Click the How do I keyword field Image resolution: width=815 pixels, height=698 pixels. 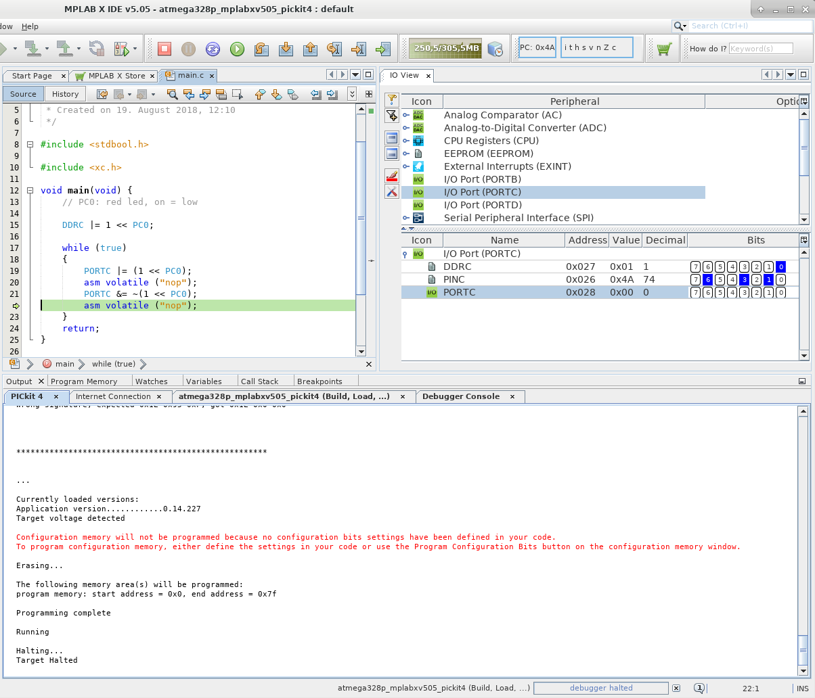(761, 49)
